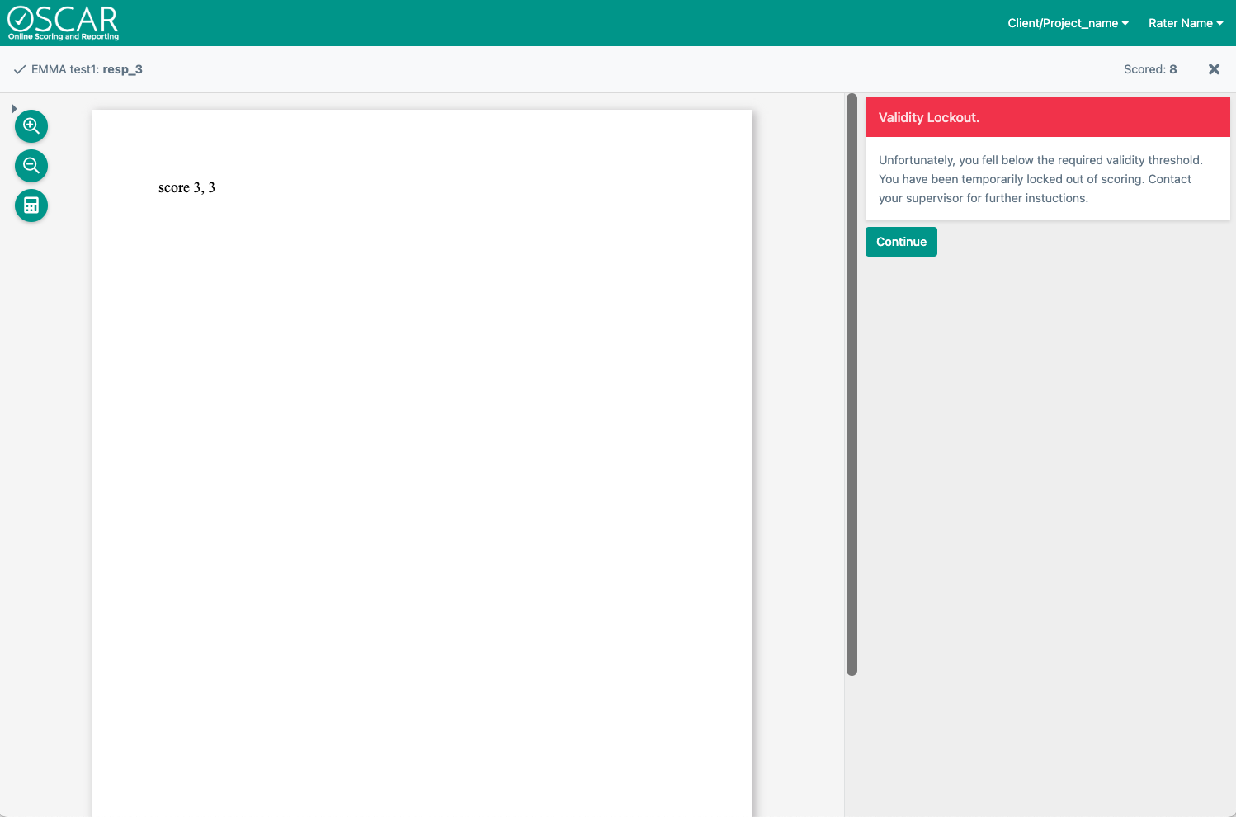Viewport: 1236px width, 817px height.
Task: Open the Rater Name menu
Action: (1185, 23)
